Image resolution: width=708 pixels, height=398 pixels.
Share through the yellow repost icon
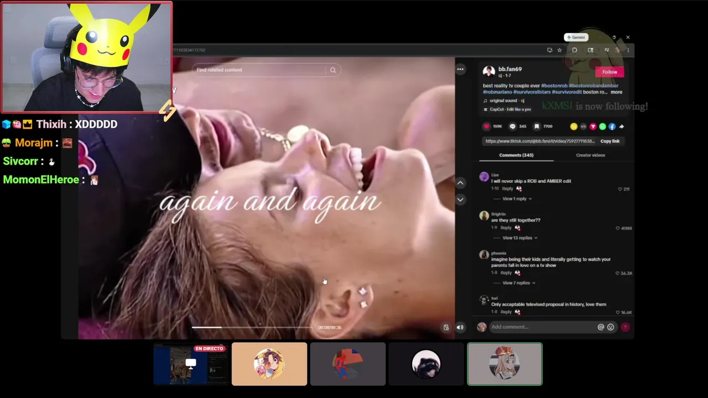point(574,127)
